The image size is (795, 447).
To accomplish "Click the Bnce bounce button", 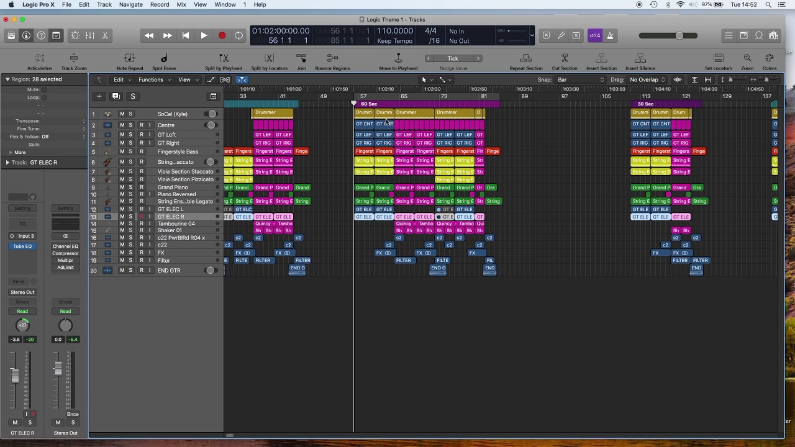I will (x=73, y=414).
